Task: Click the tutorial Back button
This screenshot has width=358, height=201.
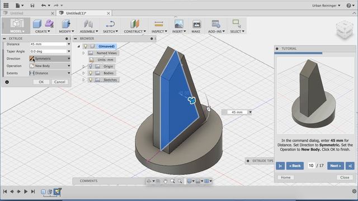Action: (x=295, y=166)
